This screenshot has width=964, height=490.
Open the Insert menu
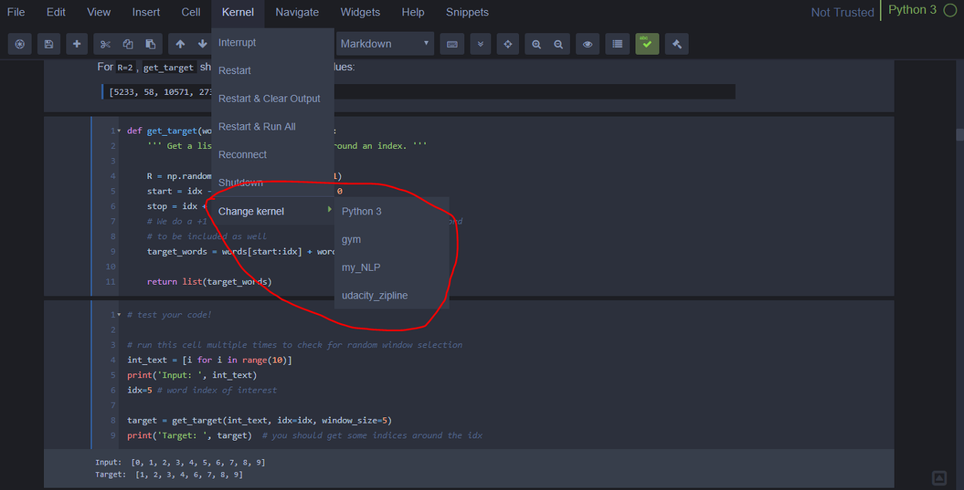click(x=147, y=12)
